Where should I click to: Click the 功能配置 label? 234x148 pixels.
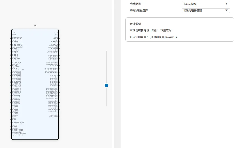click(x=135, y=4)
